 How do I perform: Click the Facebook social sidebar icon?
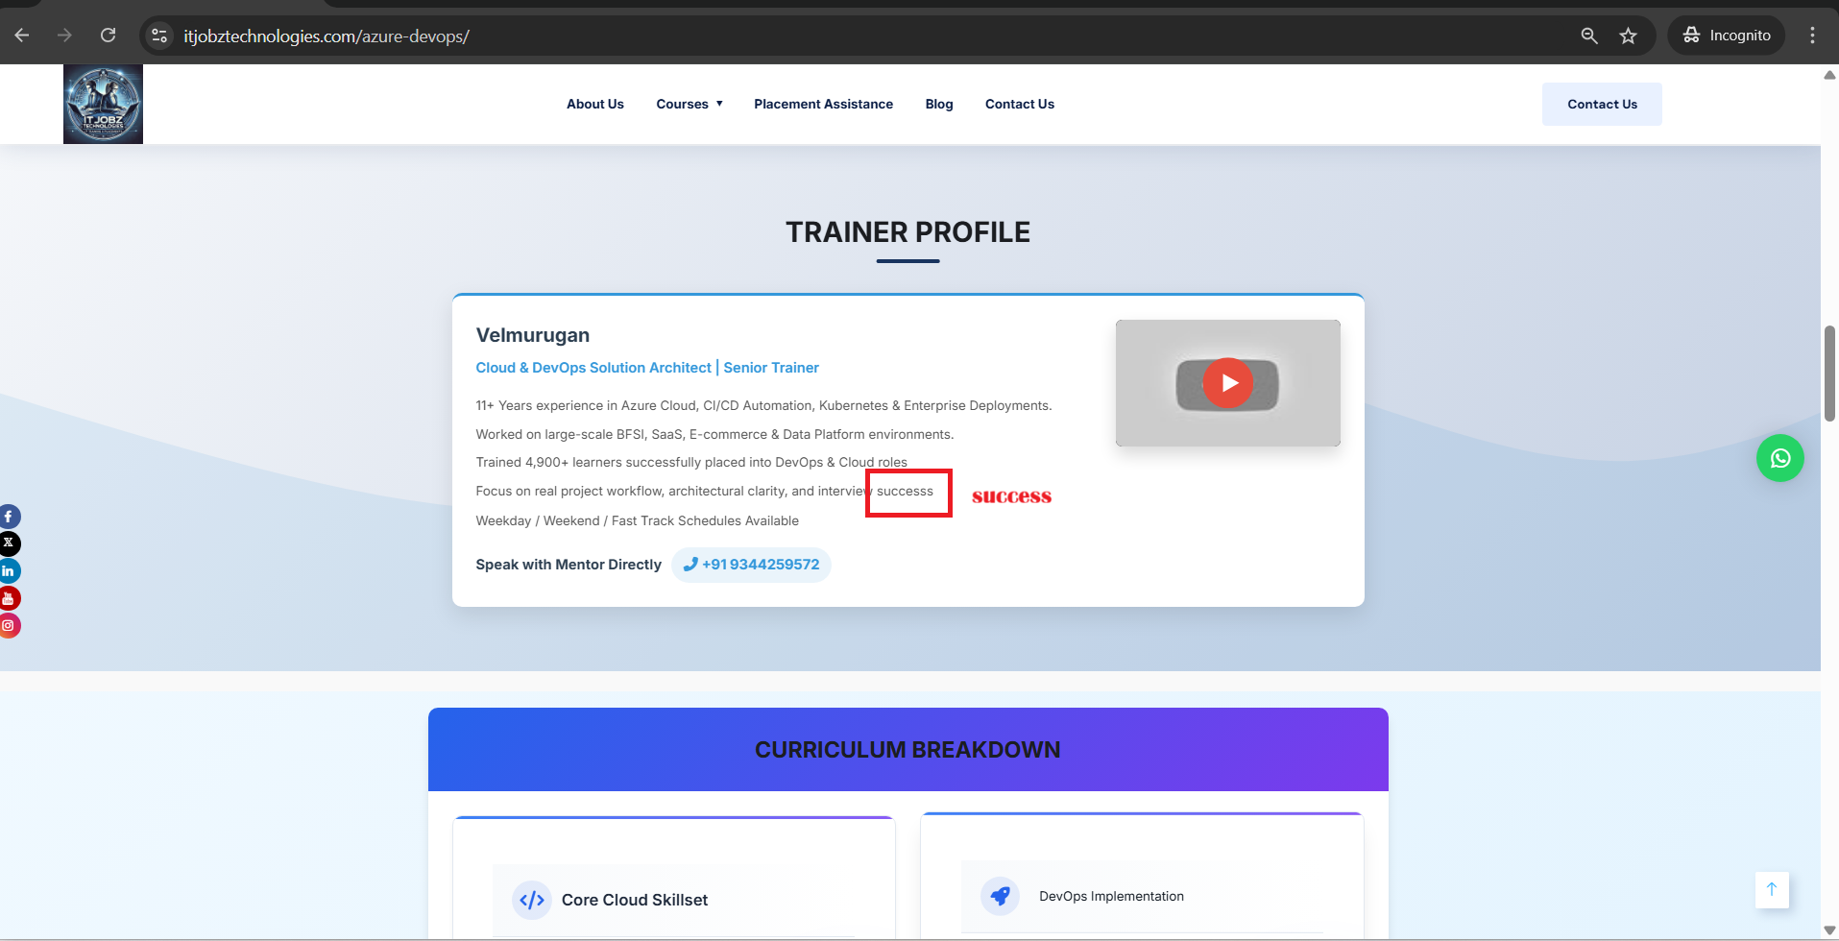pos(9,517)
